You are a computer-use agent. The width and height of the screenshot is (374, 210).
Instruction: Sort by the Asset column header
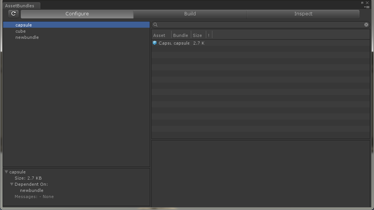tap(159, 35)
